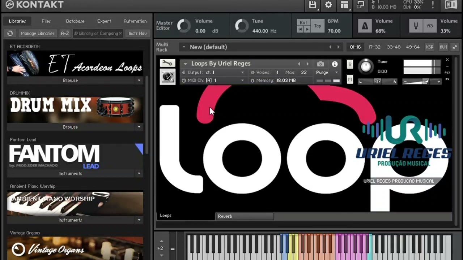Click the Kontakt logo
The width and height of the screenshot is (463, 260).
[35, 4]
